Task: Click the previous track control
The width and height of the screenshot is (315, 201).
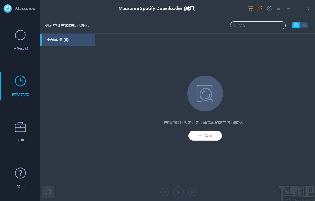Action: [x=164, y=192]
